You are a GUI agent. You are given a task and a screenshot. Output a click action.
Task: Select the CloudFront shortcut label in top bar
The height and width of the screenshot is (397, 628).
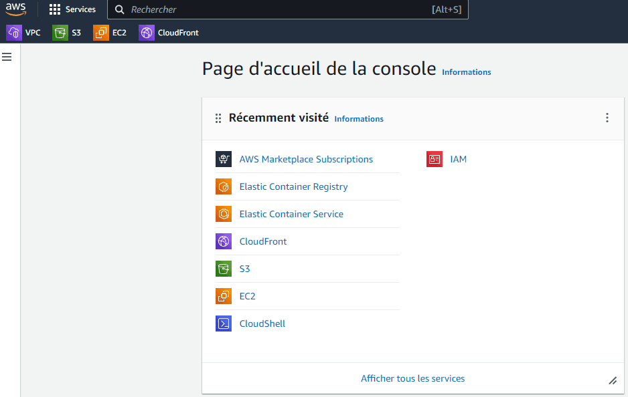point(178,33)
